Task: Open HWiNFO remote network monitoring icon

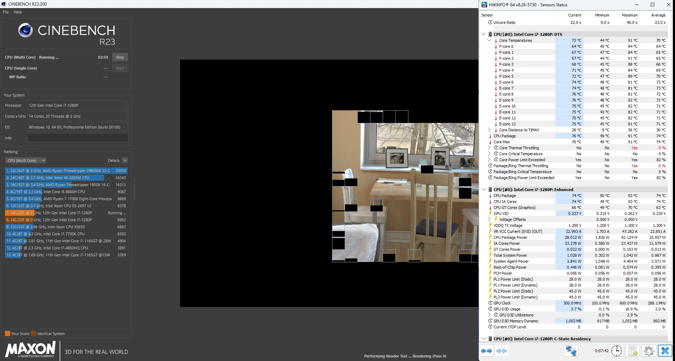Action: [x=571, y=351]
